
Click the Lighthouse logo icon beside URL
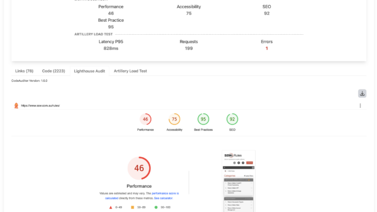click(16, 105)
